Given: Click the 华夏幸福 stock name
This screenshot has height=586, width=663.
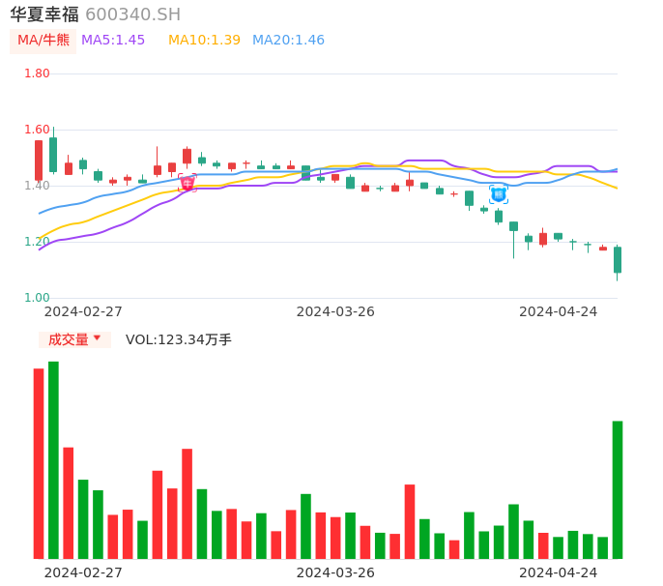Looking at the screenshot, I should click(x=44, y=15).
